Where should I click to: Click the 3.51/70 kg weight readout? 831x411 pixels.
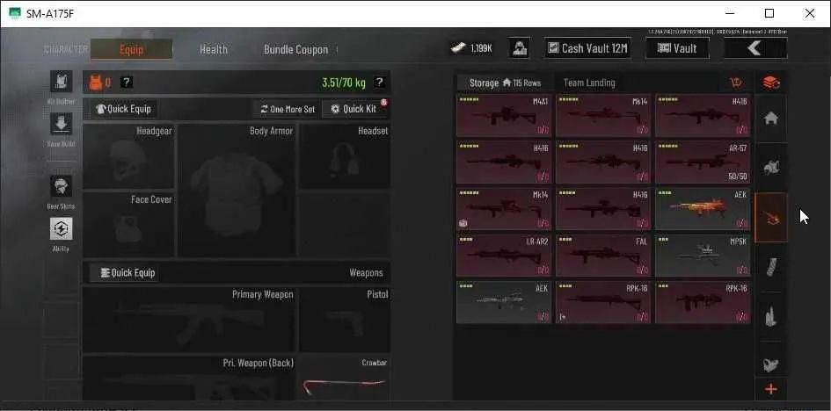point(344,83)
